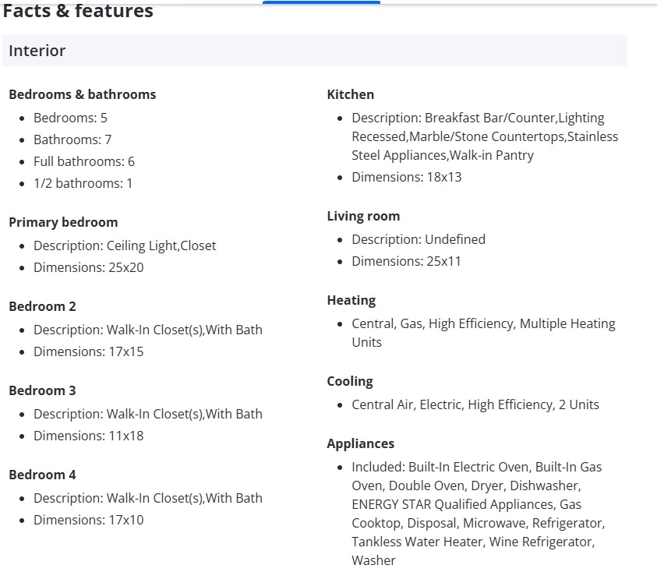Select the Living room subheading
657x572 pixels.
[x=363, y=216]
